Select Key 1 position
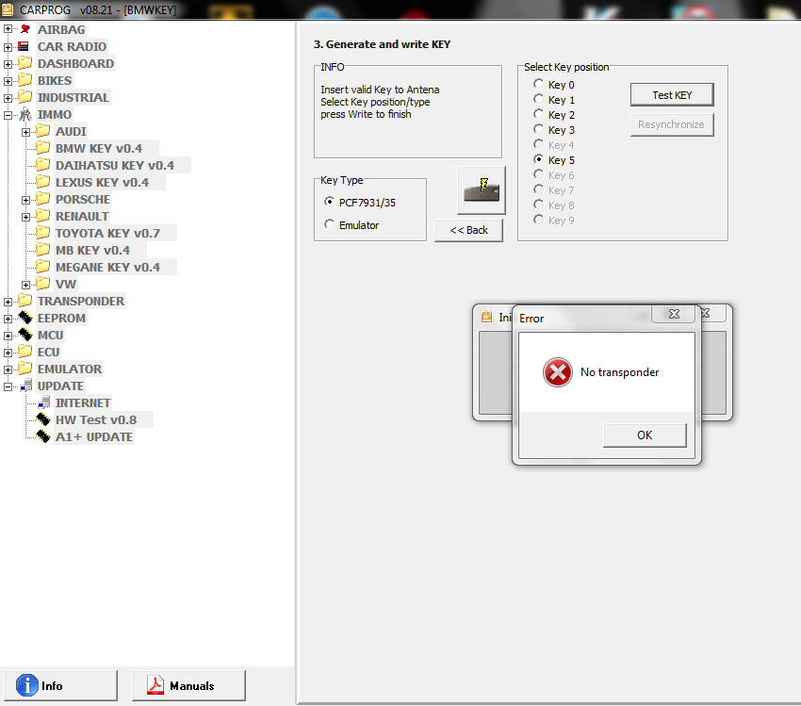This screenshot has width=801, height=706. pyautogui.click(x=538, y=99)
